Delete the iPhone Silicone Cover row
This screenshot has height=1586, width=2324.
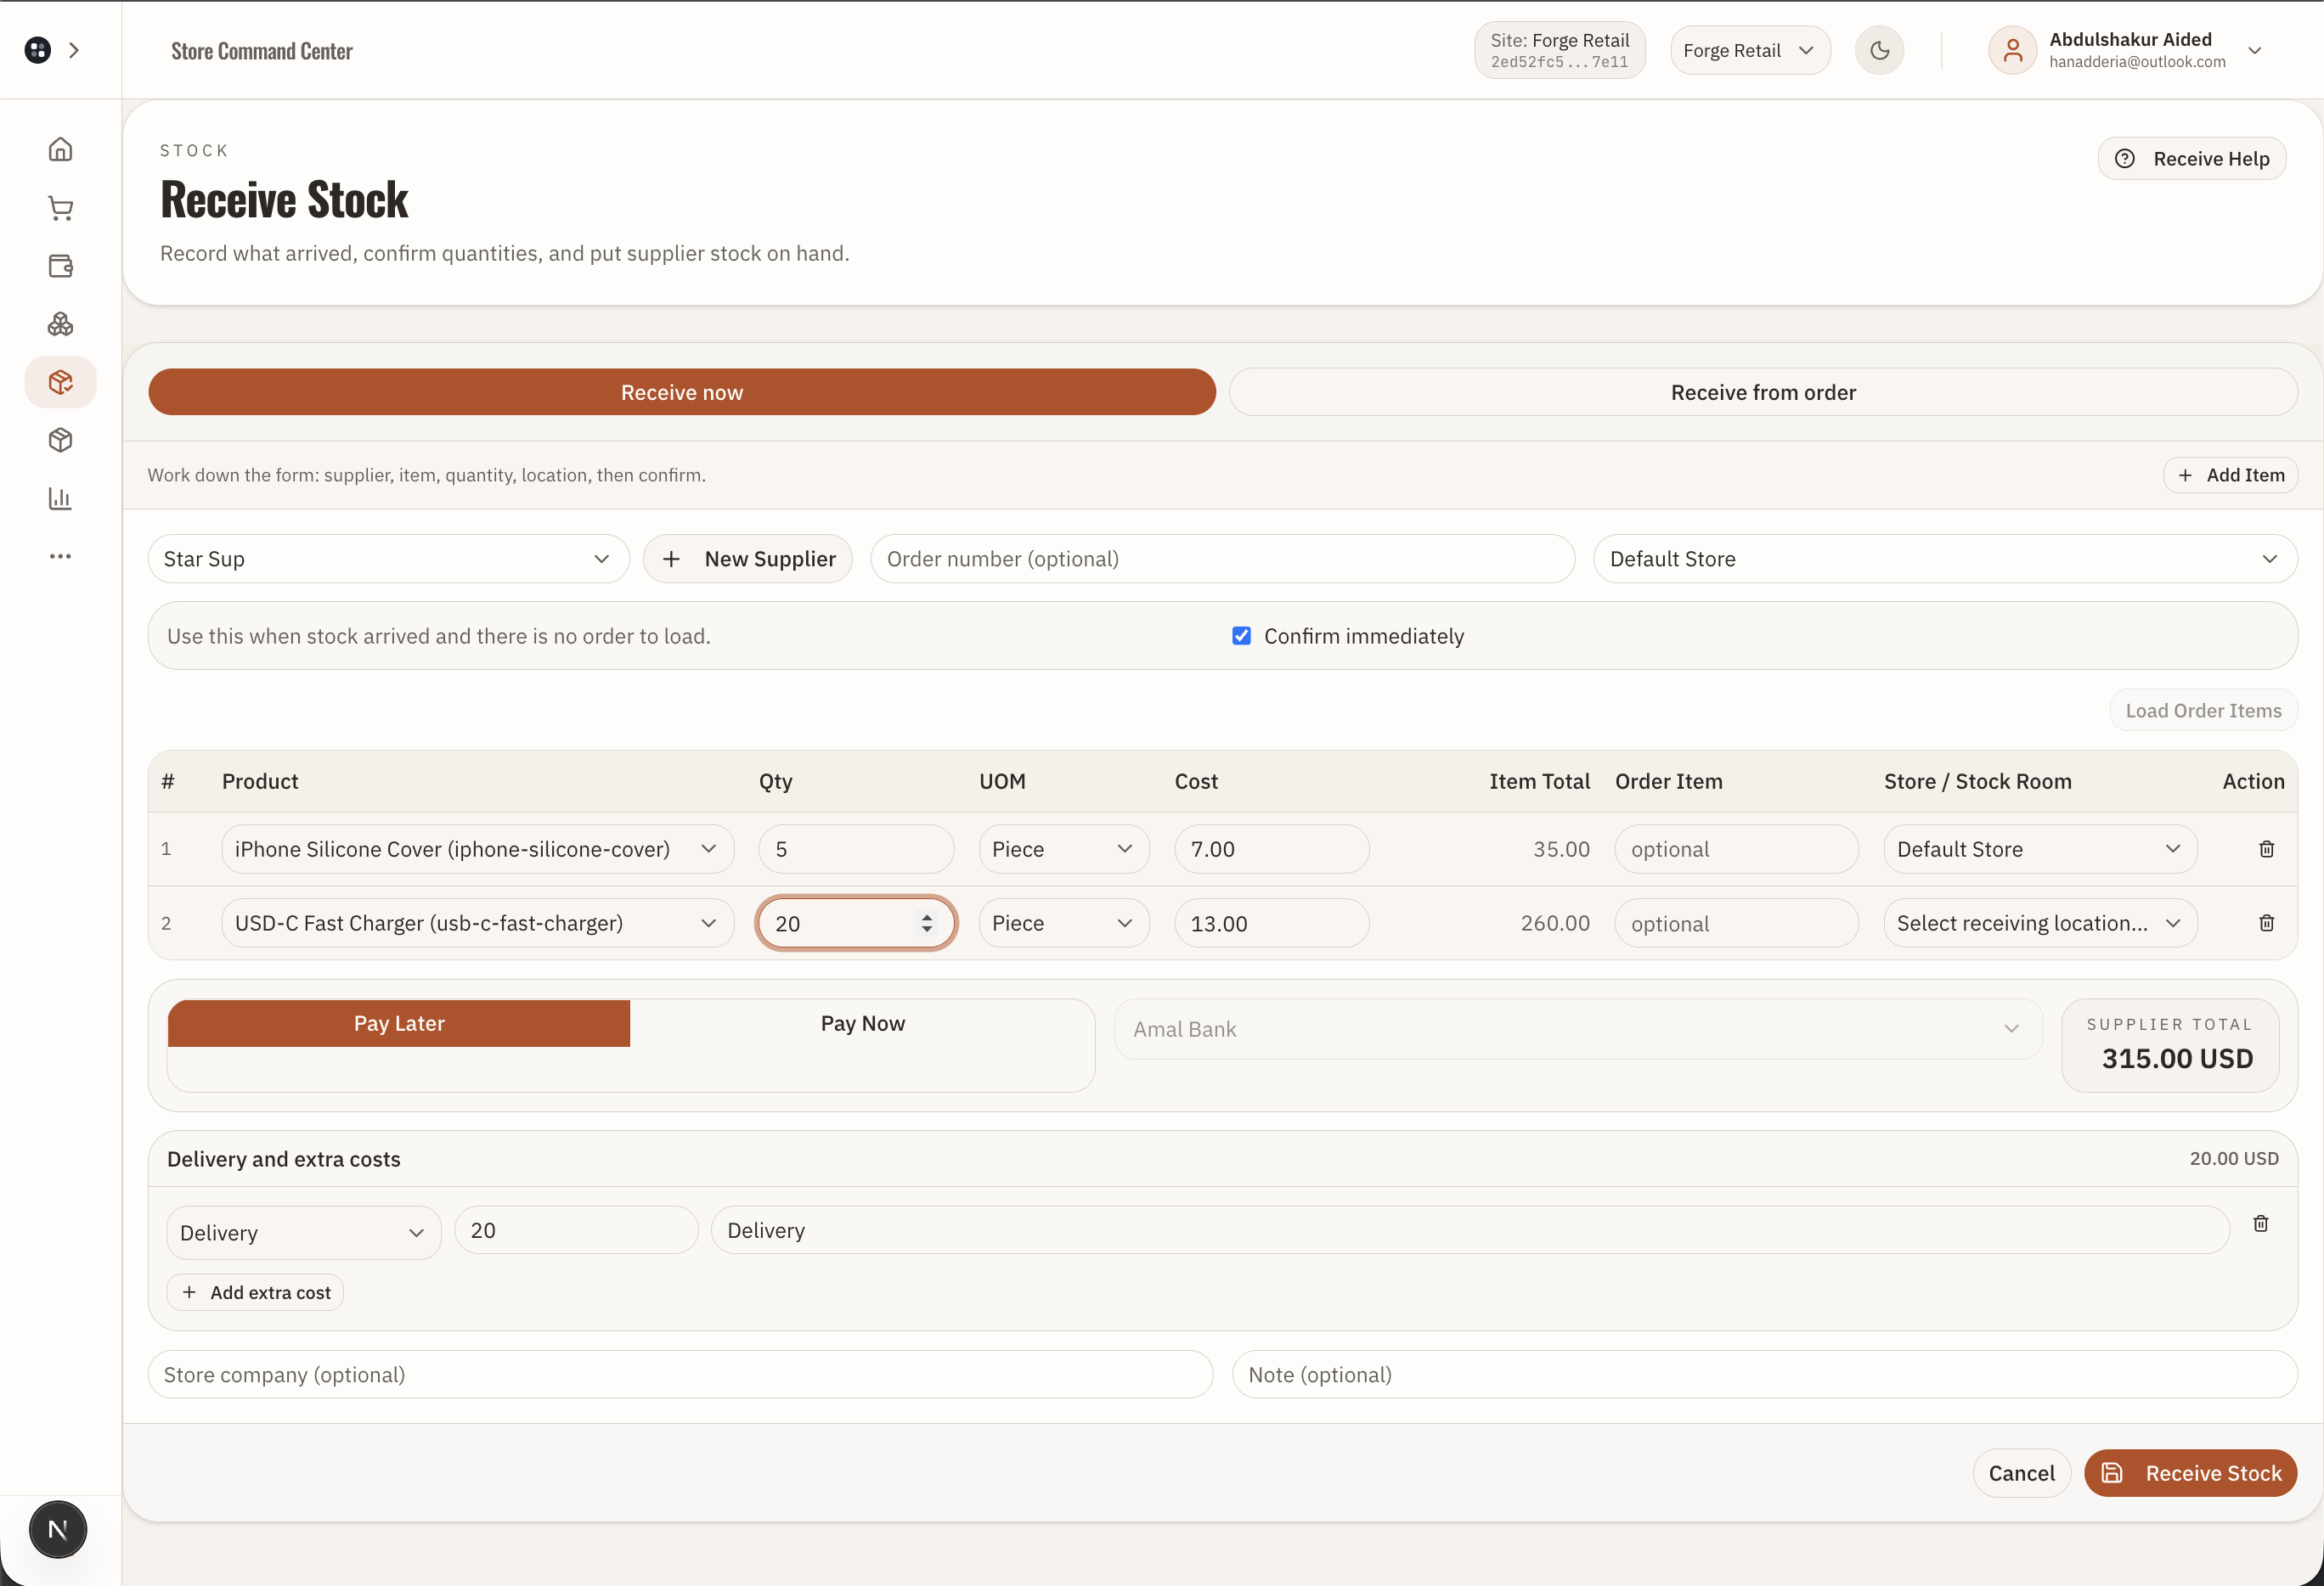point(2266,848)
